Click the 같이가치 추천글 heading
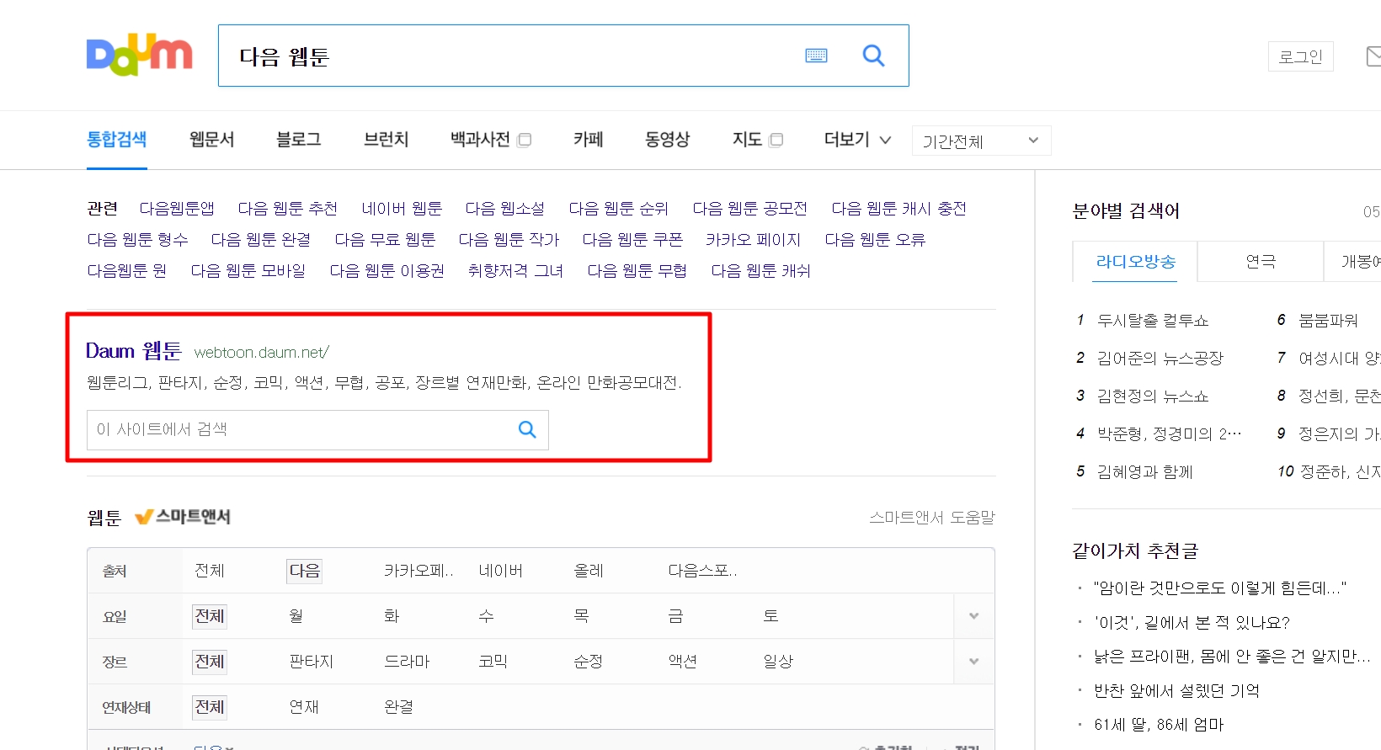1381x750 pixels. click(x=1135, y=551)
